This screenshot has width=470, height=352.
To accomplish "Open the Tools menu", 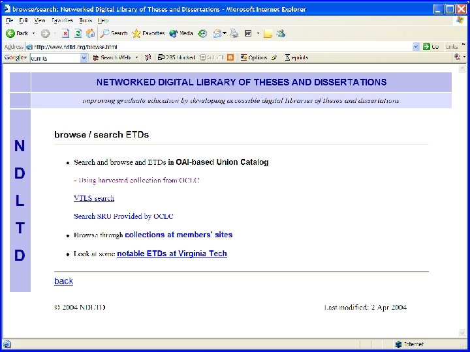I will click(86, 20).
